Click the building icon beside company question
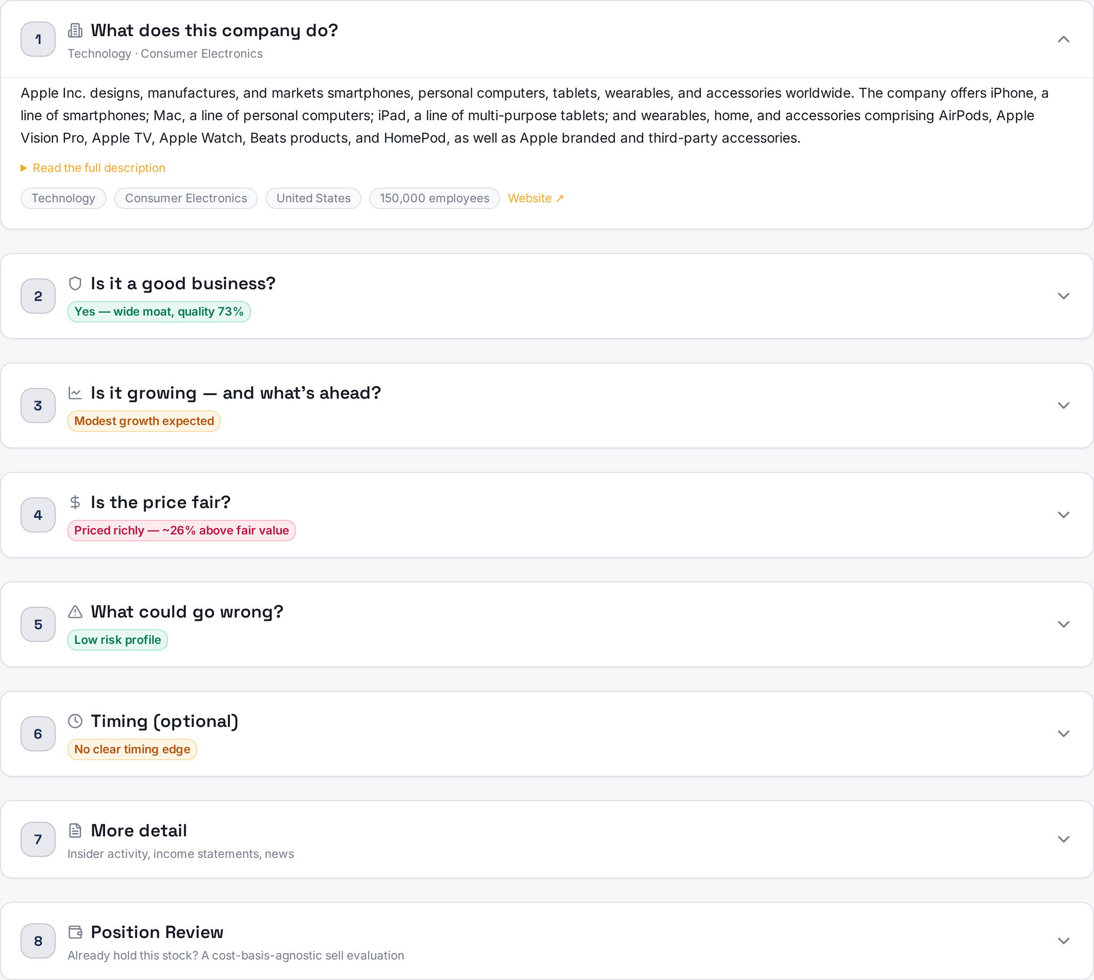The width and height of the screenshot is (1094, 980). 75,31
